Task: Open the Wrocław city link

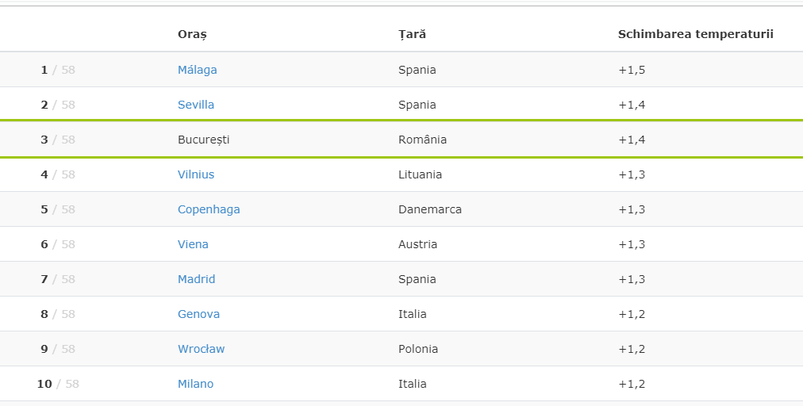Action: click(x=201, y=349)
